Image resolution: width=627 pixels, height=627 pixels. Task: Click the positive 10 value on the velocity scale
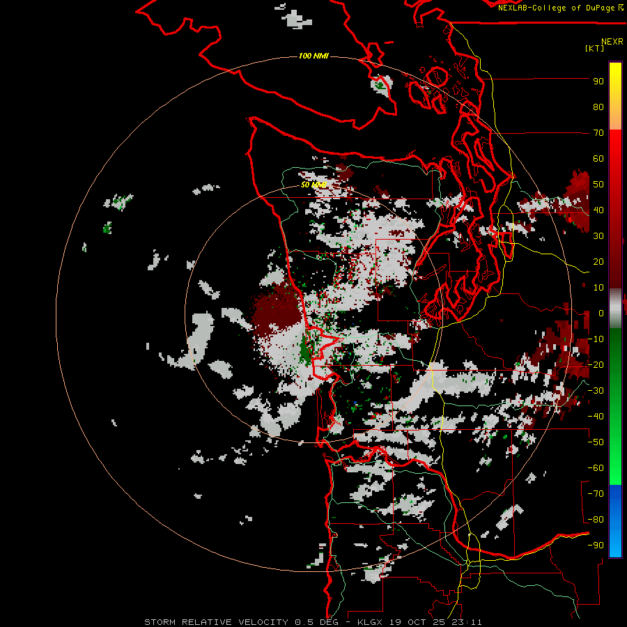click(x=598, y=288)
